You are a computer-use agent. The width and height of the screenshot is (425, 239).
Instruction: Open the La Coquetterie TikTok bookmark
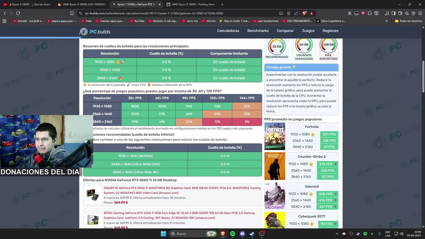click(331, 21)
